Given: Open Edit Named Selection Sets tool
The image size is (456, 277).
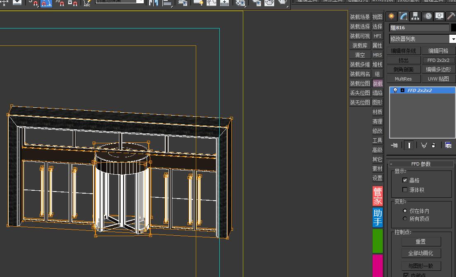Looking at the screenshot, I should (87, 3).
